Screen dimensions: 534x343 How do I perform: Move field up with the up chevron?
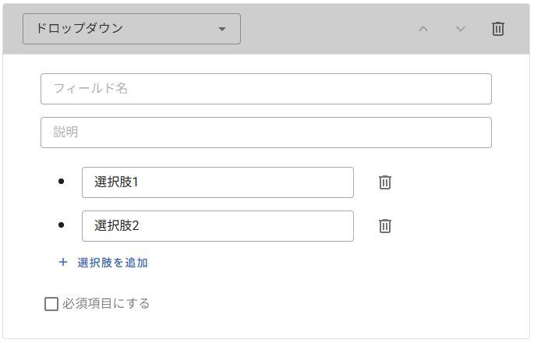click(423, 29)
